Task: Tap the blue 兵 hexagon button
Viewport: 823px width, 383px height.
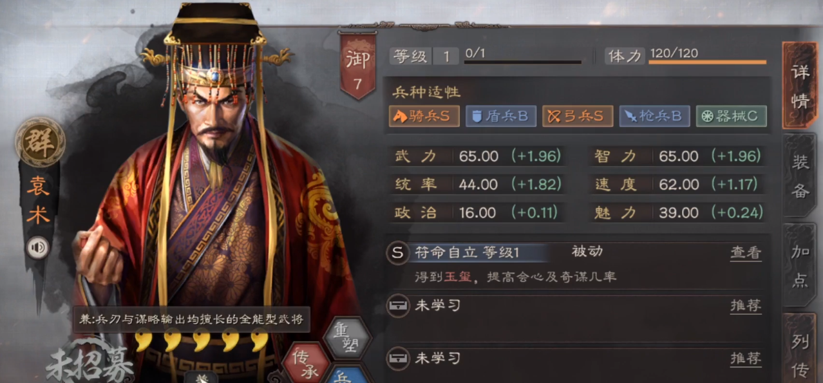Action: [348, 375]
